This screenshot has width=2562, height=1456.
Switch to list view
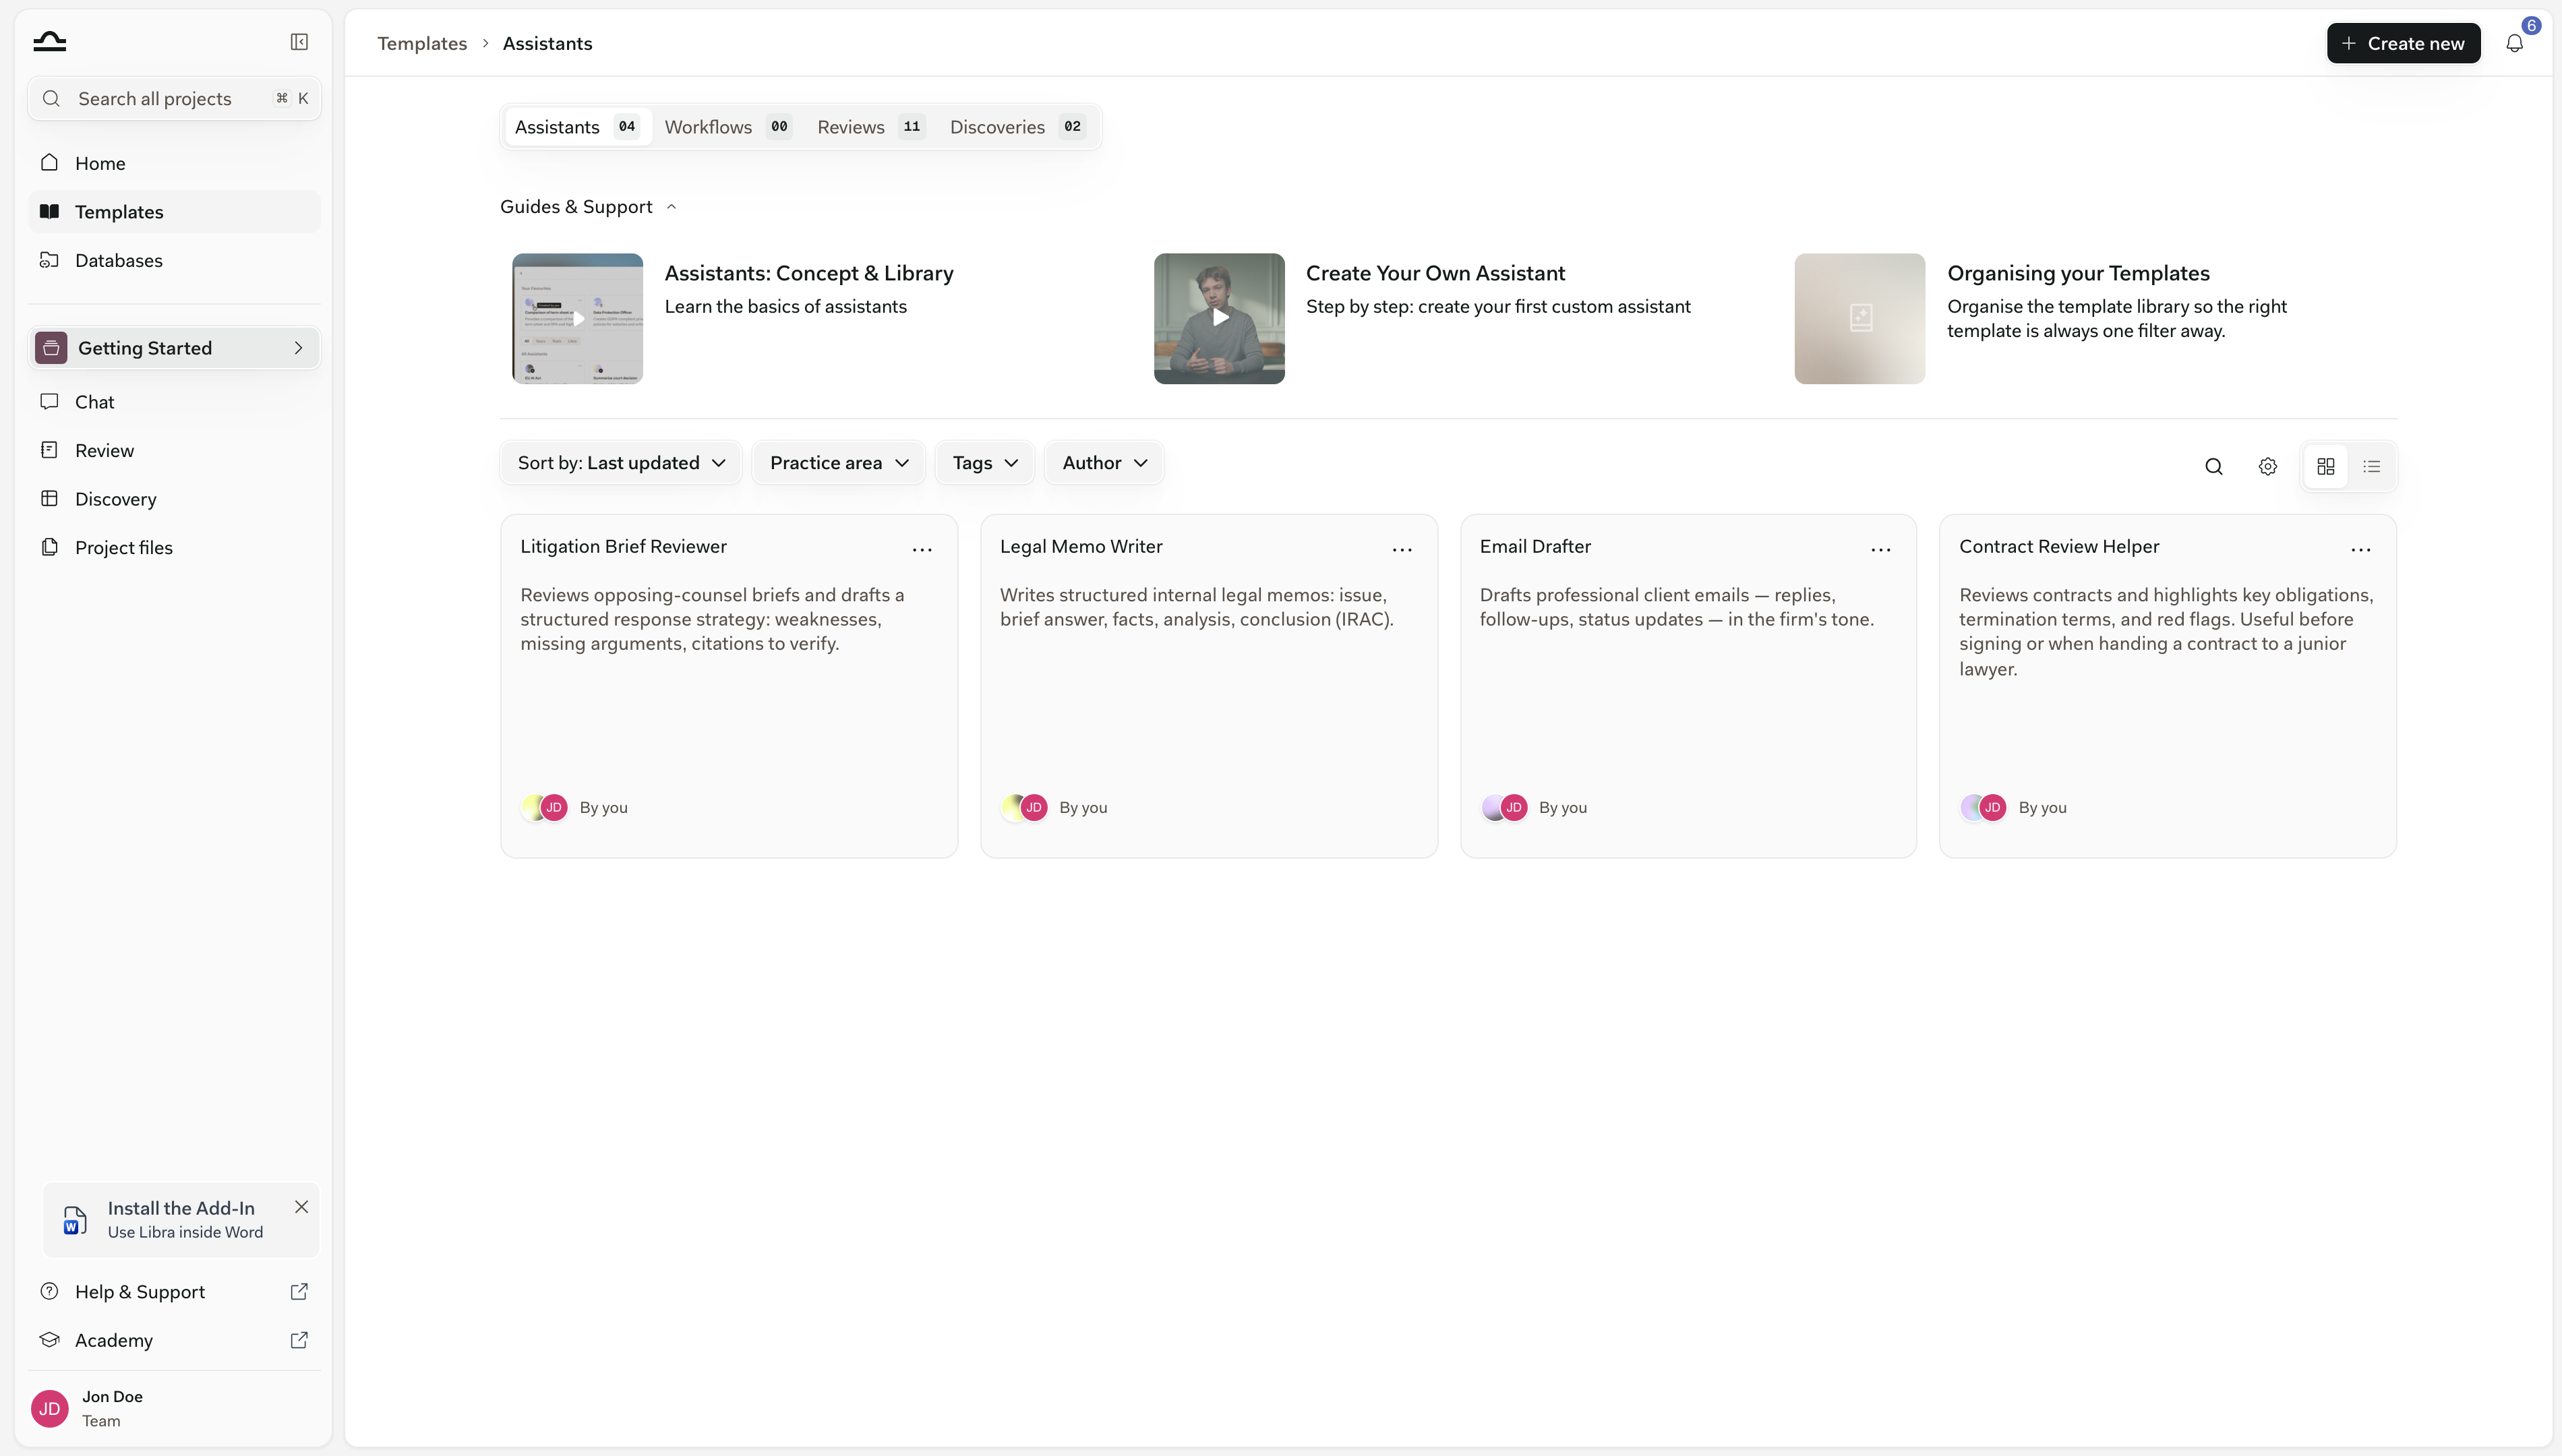[2372, 466]
